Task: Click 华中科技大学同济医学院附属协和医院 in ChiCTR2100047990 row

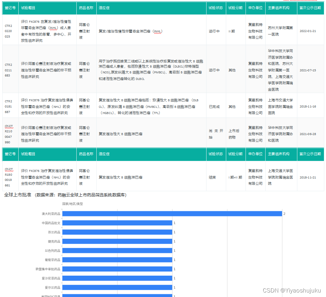Action: pos(280,134)
